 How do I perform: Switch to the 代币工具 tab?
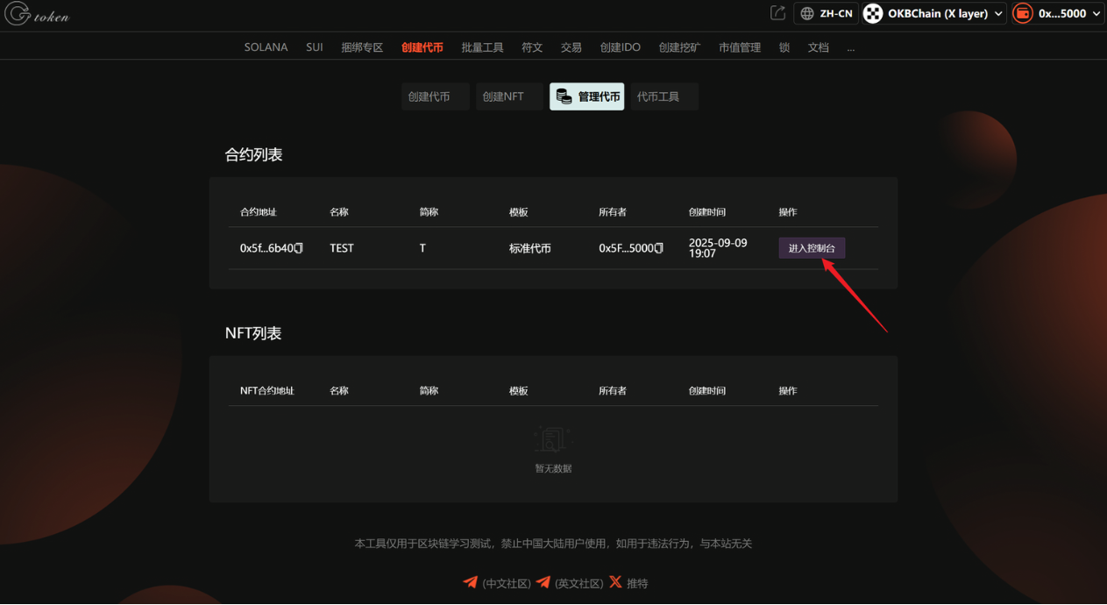pyautogui.click(x=664, y=96)
